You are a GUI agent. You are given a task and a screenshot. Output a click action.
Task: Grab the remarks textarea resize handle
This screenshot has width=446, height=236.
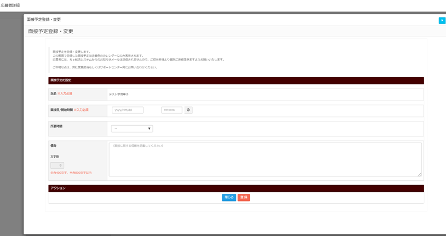[x=420, y=175]
